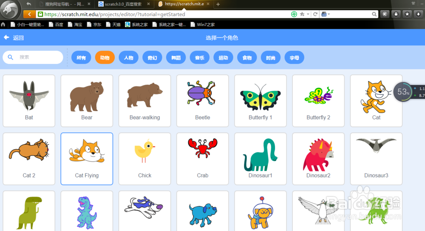Viewport: 425px width, 231px height.
Task: Select the Cat Flying sprite
Action: tap(87, 159)
